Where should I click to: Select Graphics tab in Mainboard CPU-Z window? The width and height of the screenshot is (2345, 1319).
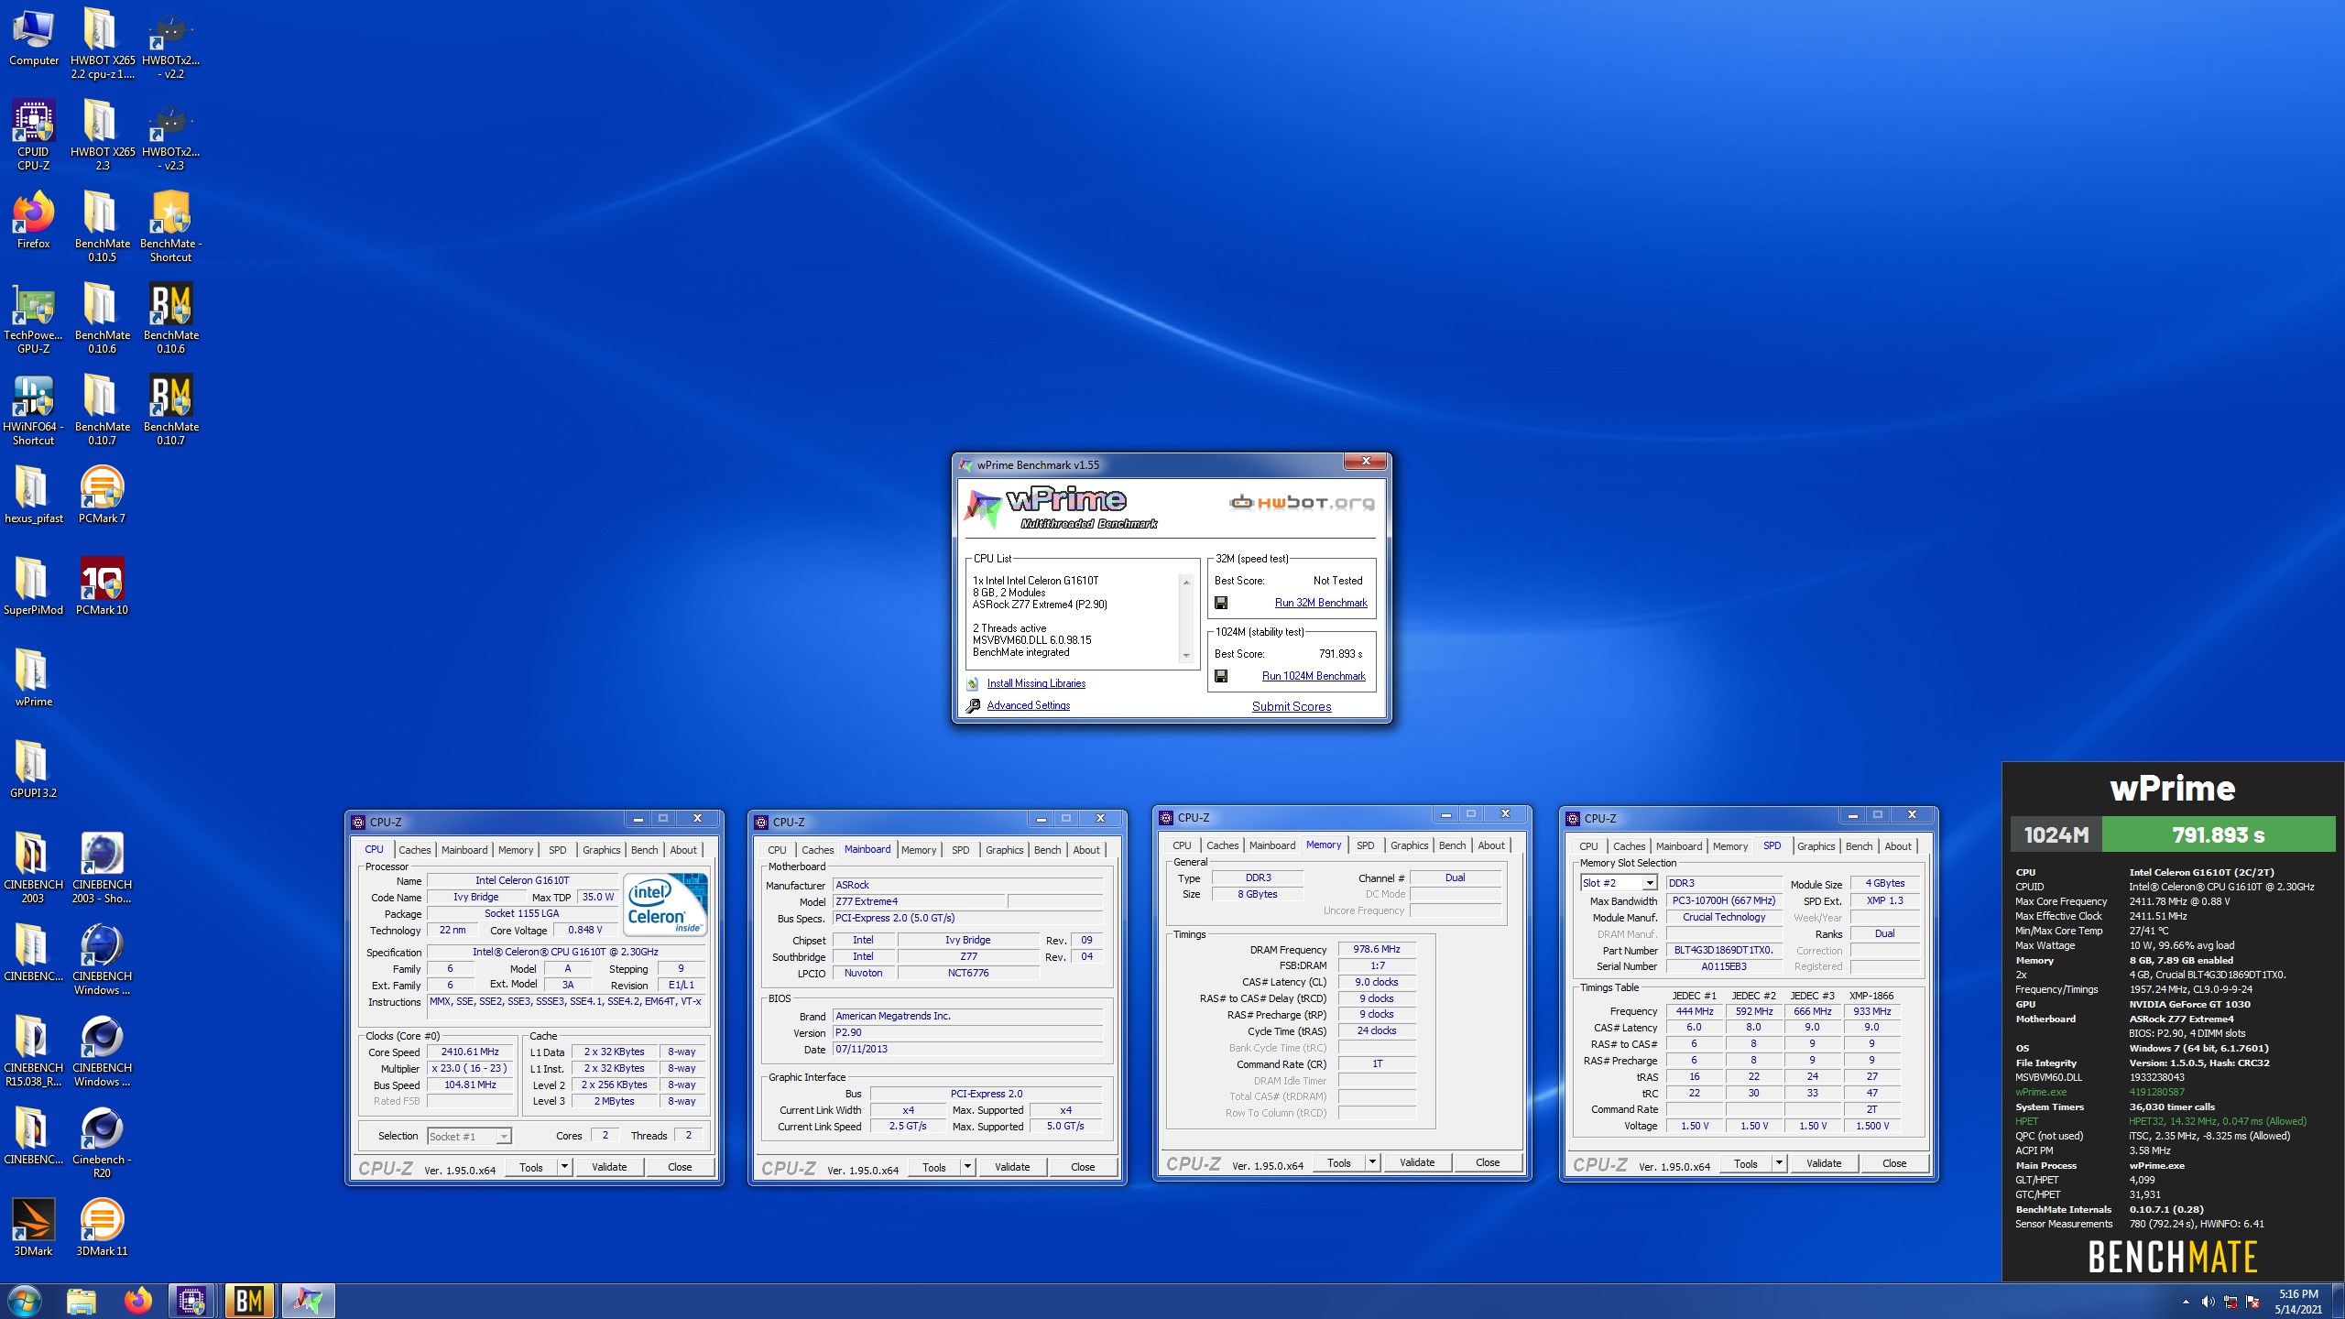1004,850
